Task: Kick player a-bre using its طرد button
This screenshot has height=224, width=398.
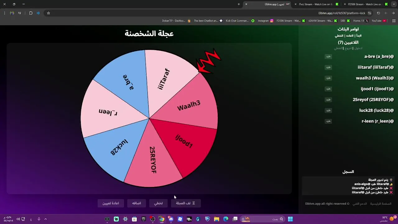Action: pos(328,56)
